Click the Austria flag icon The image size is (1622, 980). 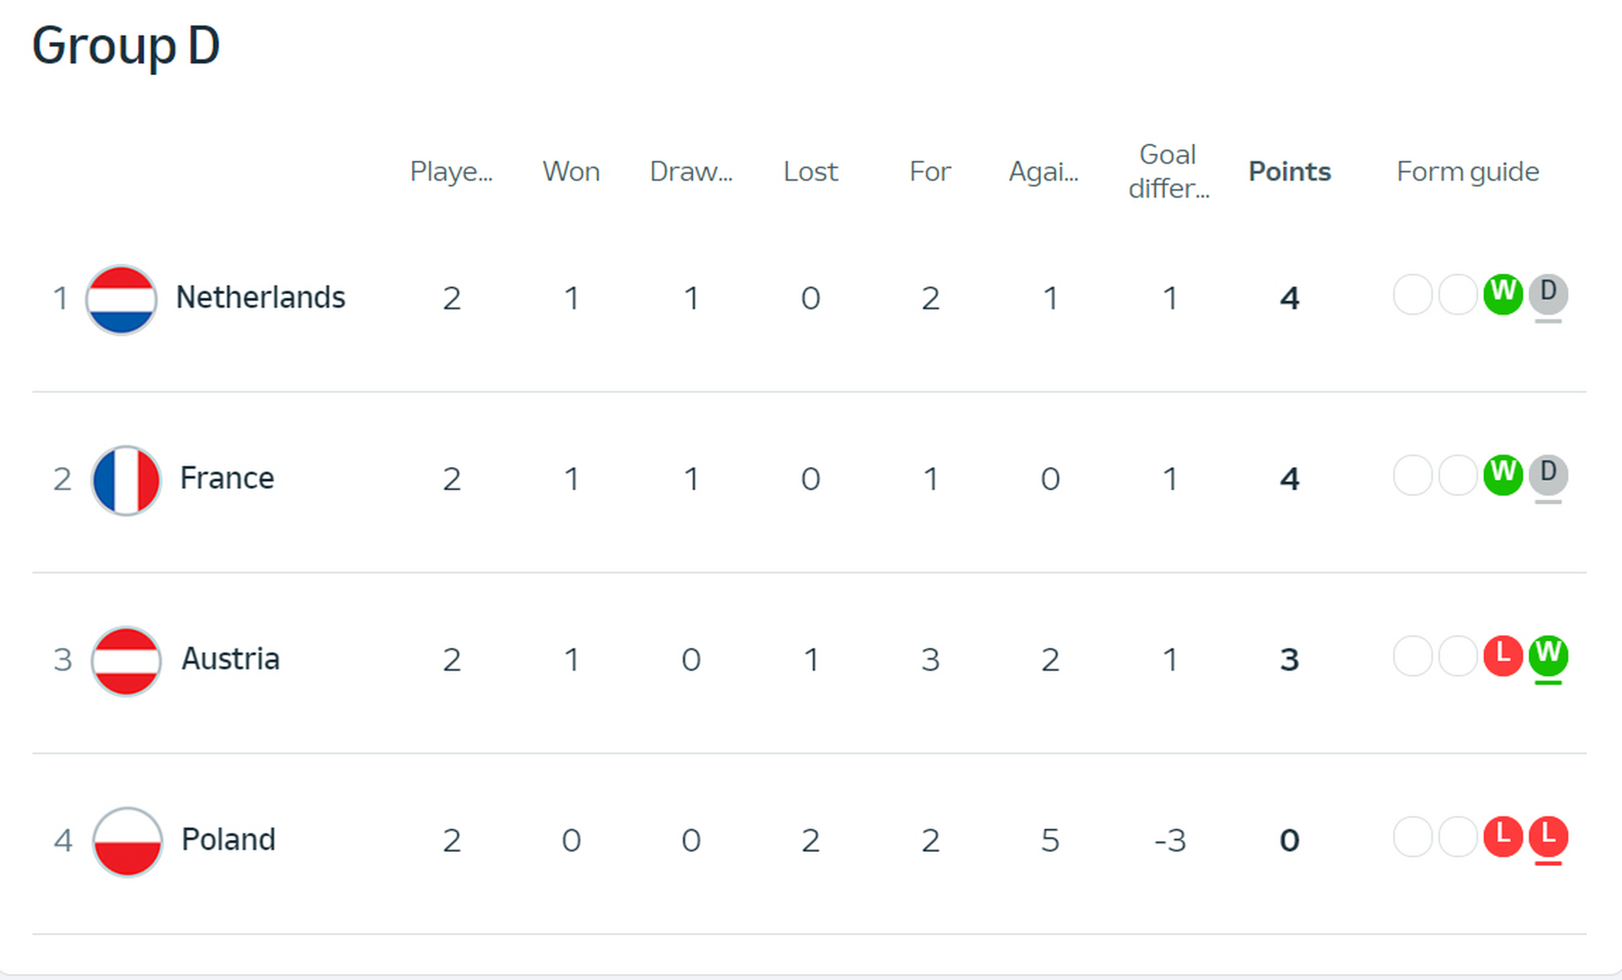click(126, 661)
